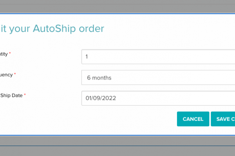Click the red asterisk beside Quantity
Image resolution: width=235 pixels, height=156 pixels.
click(10, 53)
